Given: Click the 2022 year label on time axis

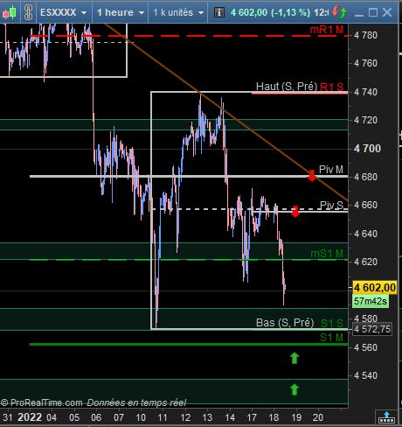Looking at the screenshot, I should pos(30,417).
